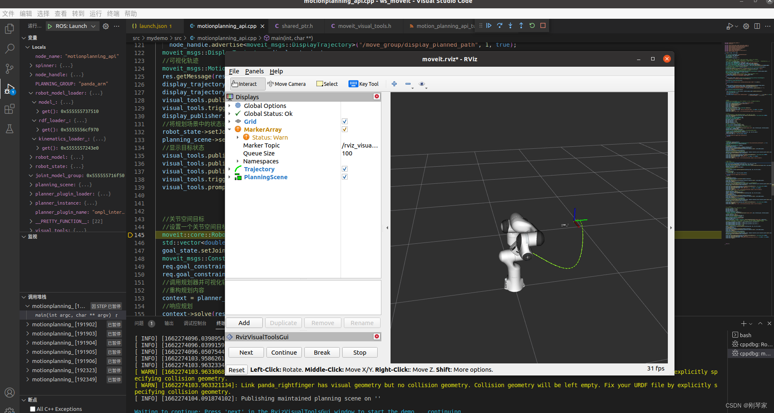Split the VS Code editor
The image size is (774, 413).
click(x=757, y=26)
